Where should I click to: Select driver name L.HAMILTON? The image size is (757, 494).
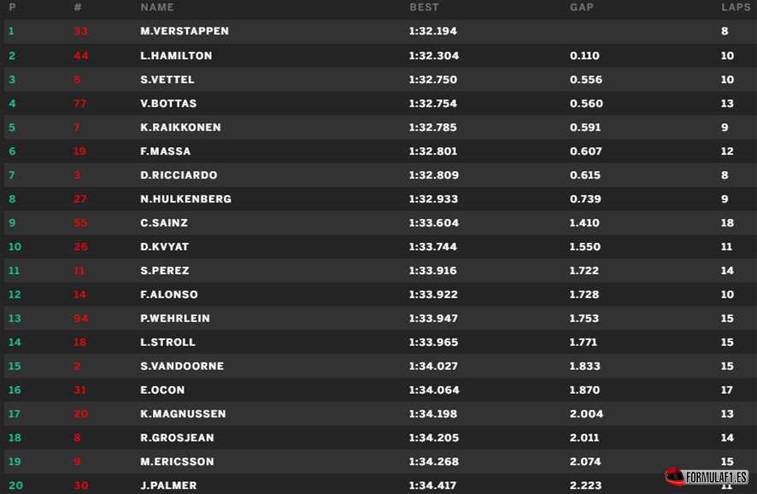coord(176,56)
